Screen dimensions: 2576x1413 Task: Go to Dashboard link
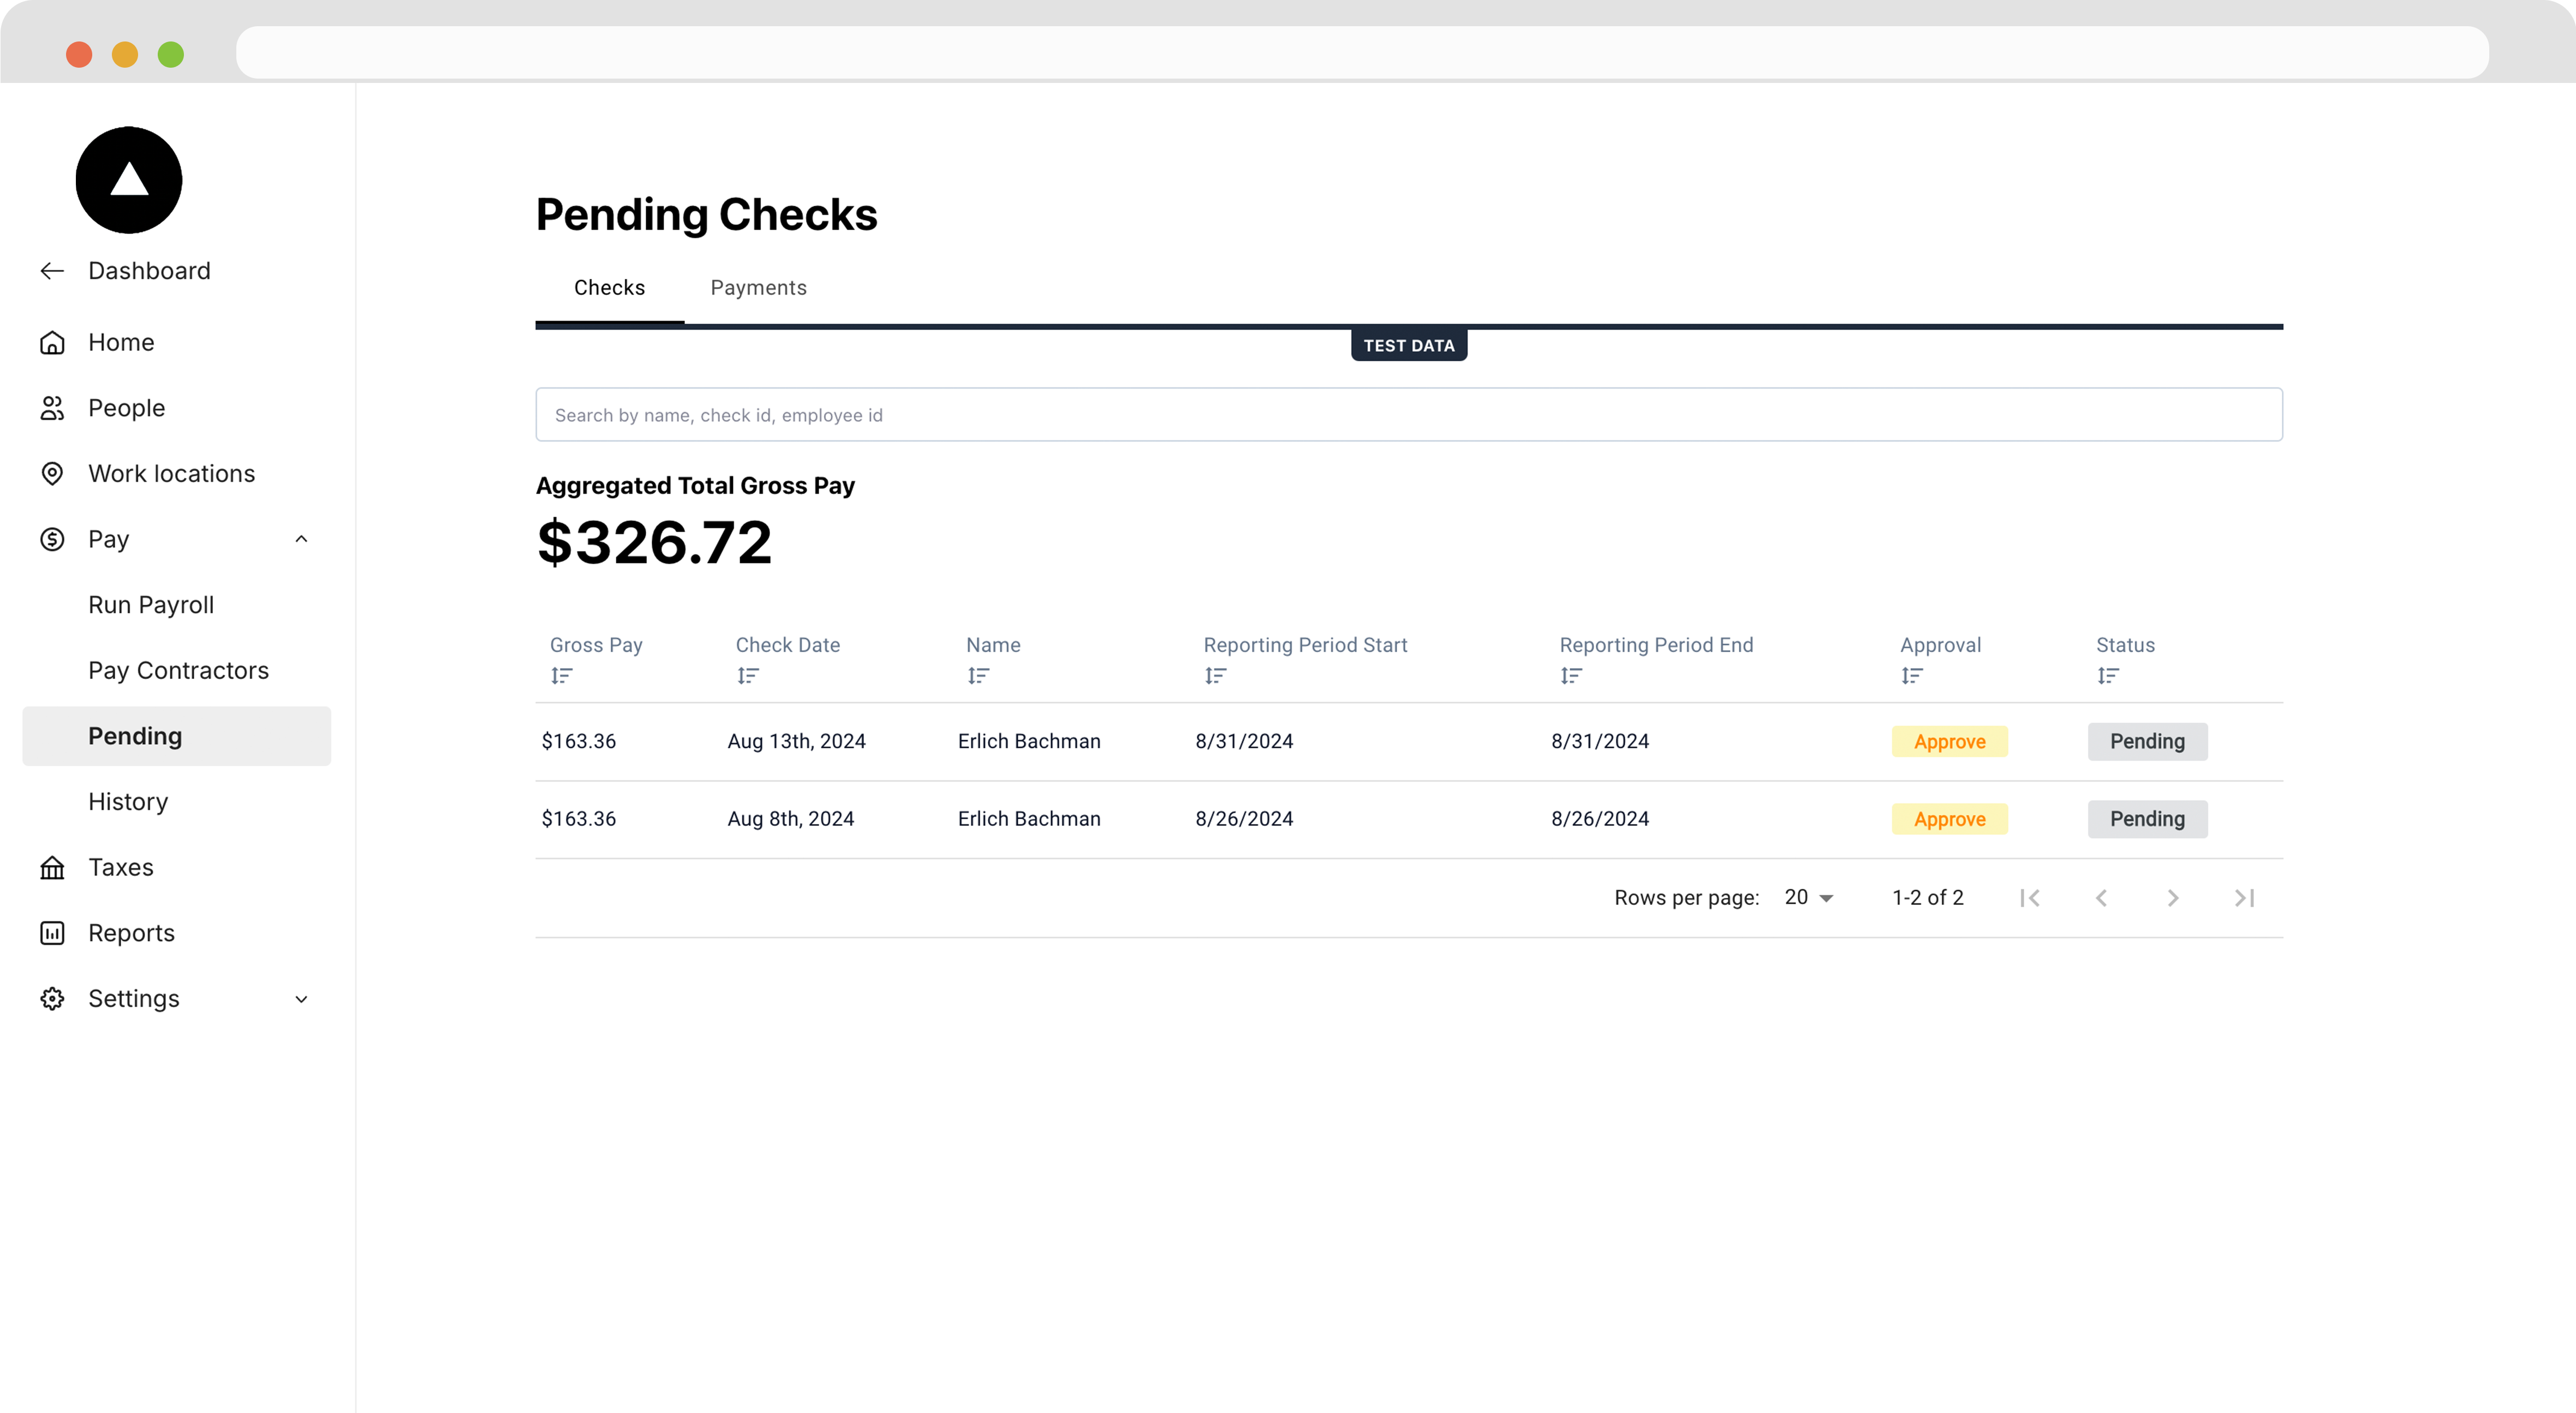(x=149, y=271)
